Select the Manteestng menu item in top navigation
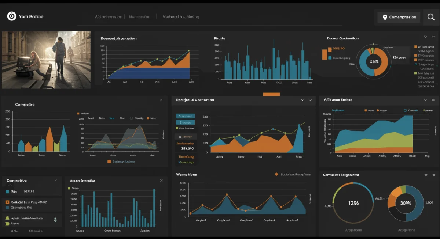Screen dimensions: 440x239 tap(139, 17)
